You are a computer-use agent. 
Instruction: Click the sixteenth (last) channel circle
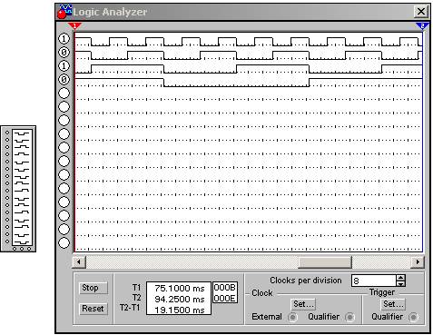[64, 243]
